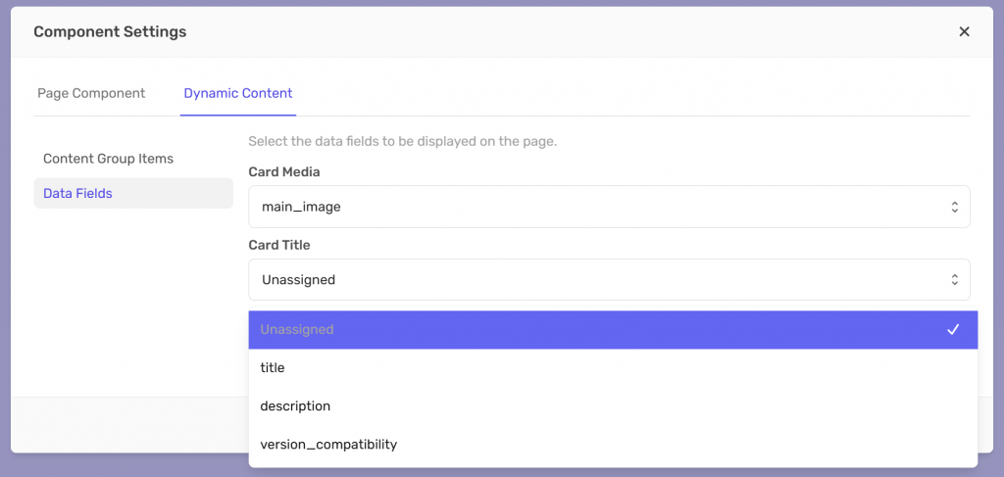Click the Card Media field label
This screenshot has height=477, width=1004.
click(284, 171)
